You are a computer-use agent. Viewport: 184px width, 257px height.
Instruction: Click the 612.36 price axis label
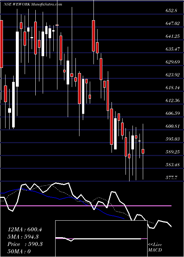(173, 101)
